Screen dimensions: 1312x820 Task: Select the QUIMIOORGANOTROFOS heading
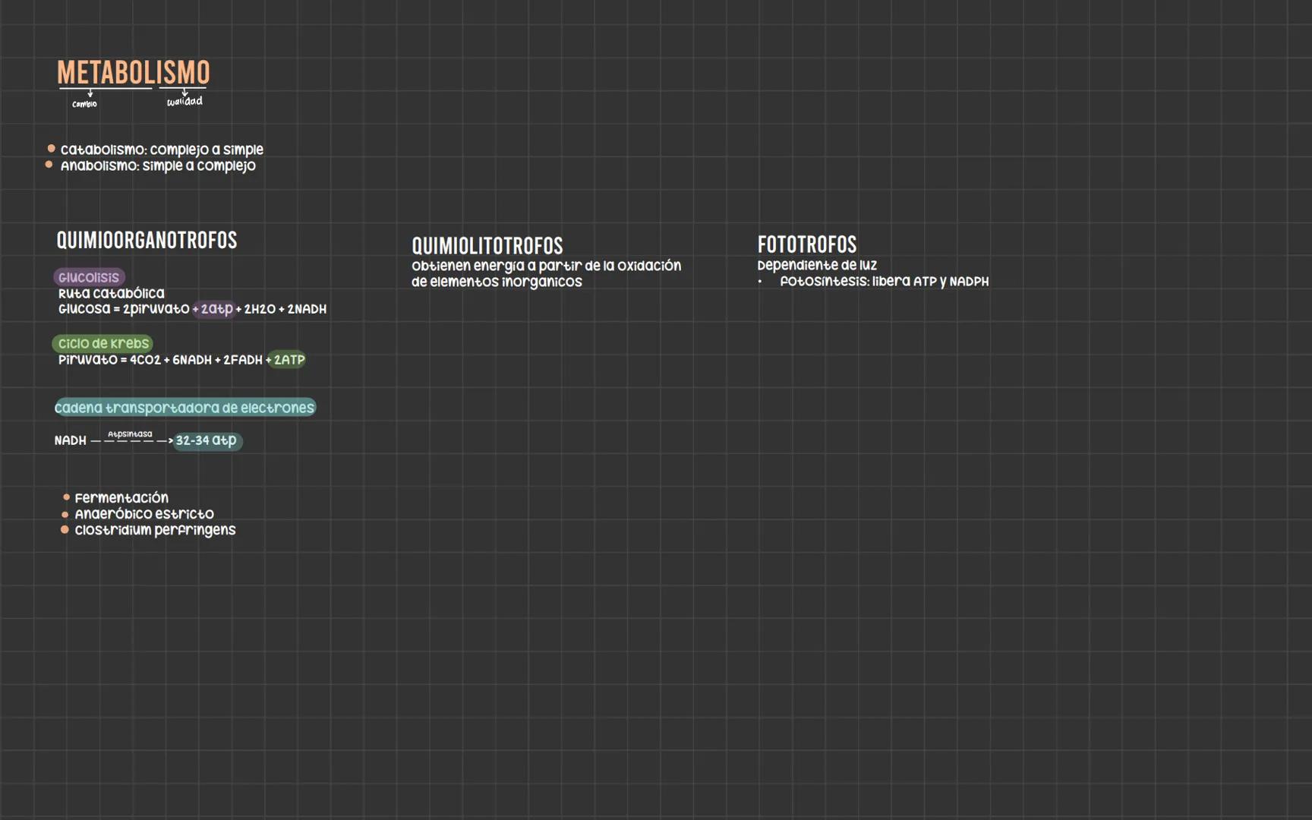click(147, 241)
